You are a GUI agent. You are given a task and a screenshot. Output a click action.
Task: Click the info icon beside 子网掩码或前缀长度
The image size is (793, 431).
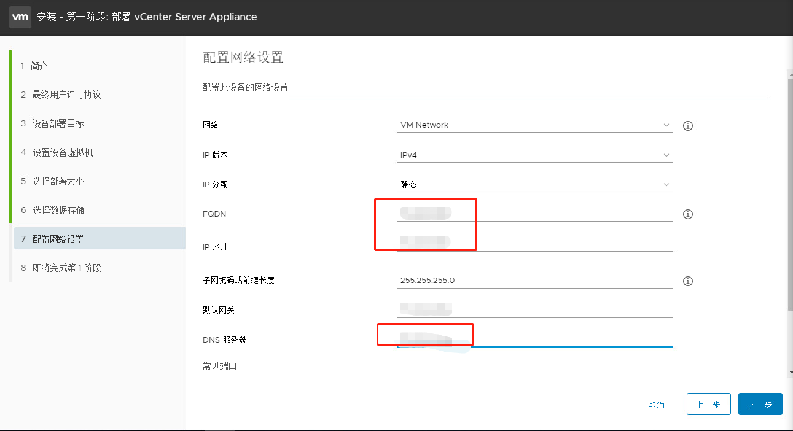coord(687,281)
